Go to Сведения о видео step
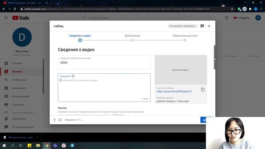This screenshot has width=265, height=149. 80,38
